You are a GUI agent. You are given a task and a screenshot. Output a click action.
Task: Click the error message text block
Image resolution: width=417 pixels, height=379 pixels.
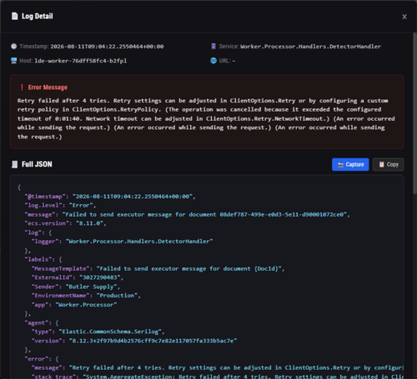206,118
